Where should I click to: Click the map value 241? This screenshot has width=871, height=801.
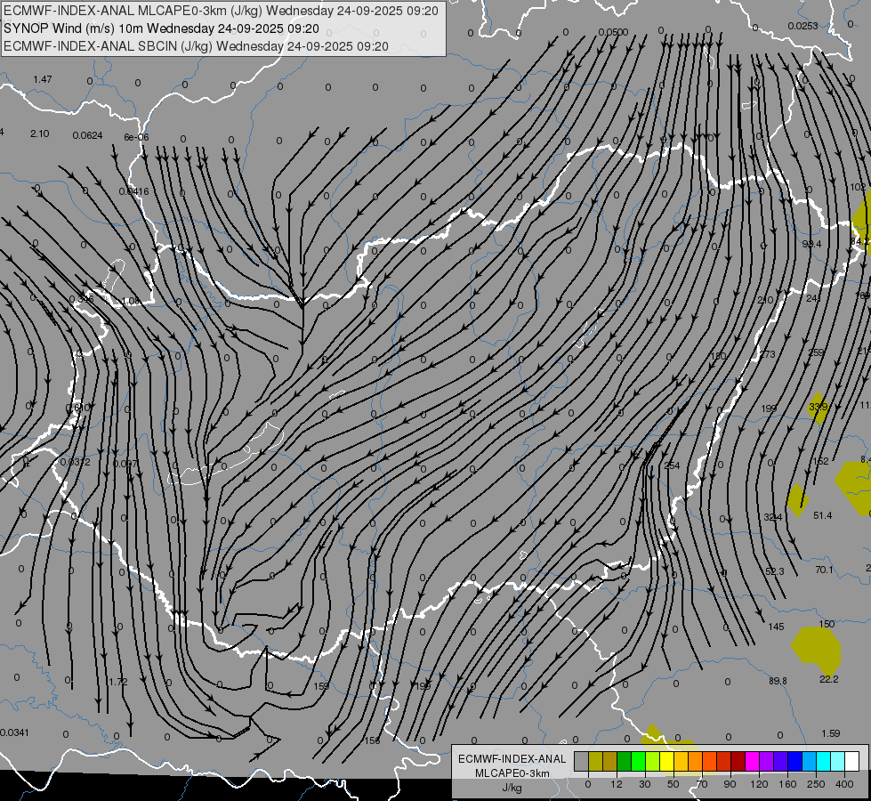pyautogui.click(x=813, y=298)
